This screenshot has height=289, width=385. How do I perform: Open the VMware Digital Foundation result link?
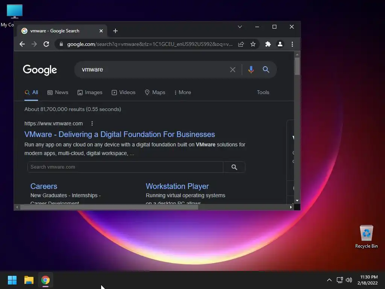(120, 134)
